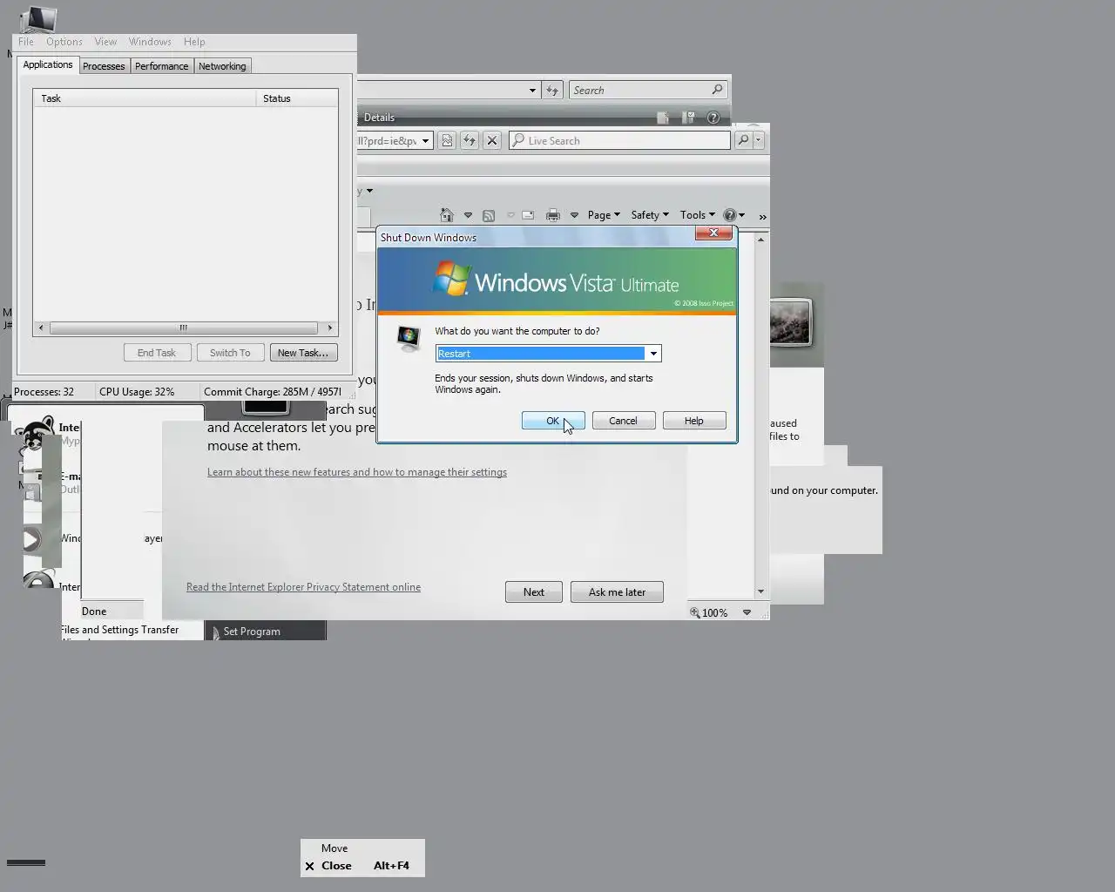Open the RSS feeds icon in IE toolbar
1115x892 pixels.
489,215
